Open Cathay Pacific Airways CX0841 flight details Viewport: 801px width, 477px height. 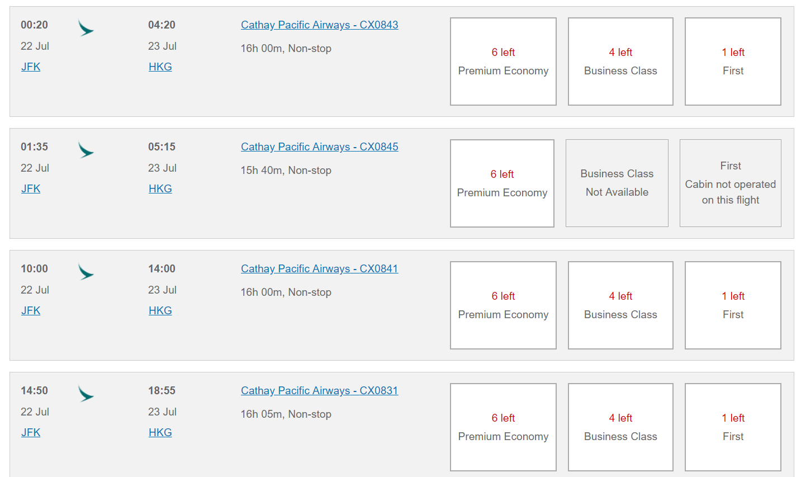click(319, 269)
